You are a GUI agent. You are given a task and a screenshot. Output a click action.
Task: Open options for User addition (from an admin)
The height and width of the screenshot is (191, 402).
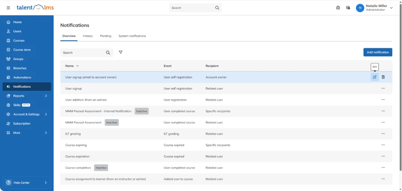click(383, 100)
